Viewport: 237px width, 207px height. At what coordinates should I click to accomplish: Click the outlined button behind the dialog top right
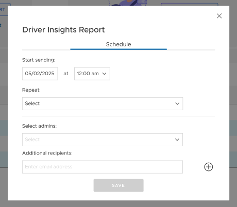click(190, 5)
